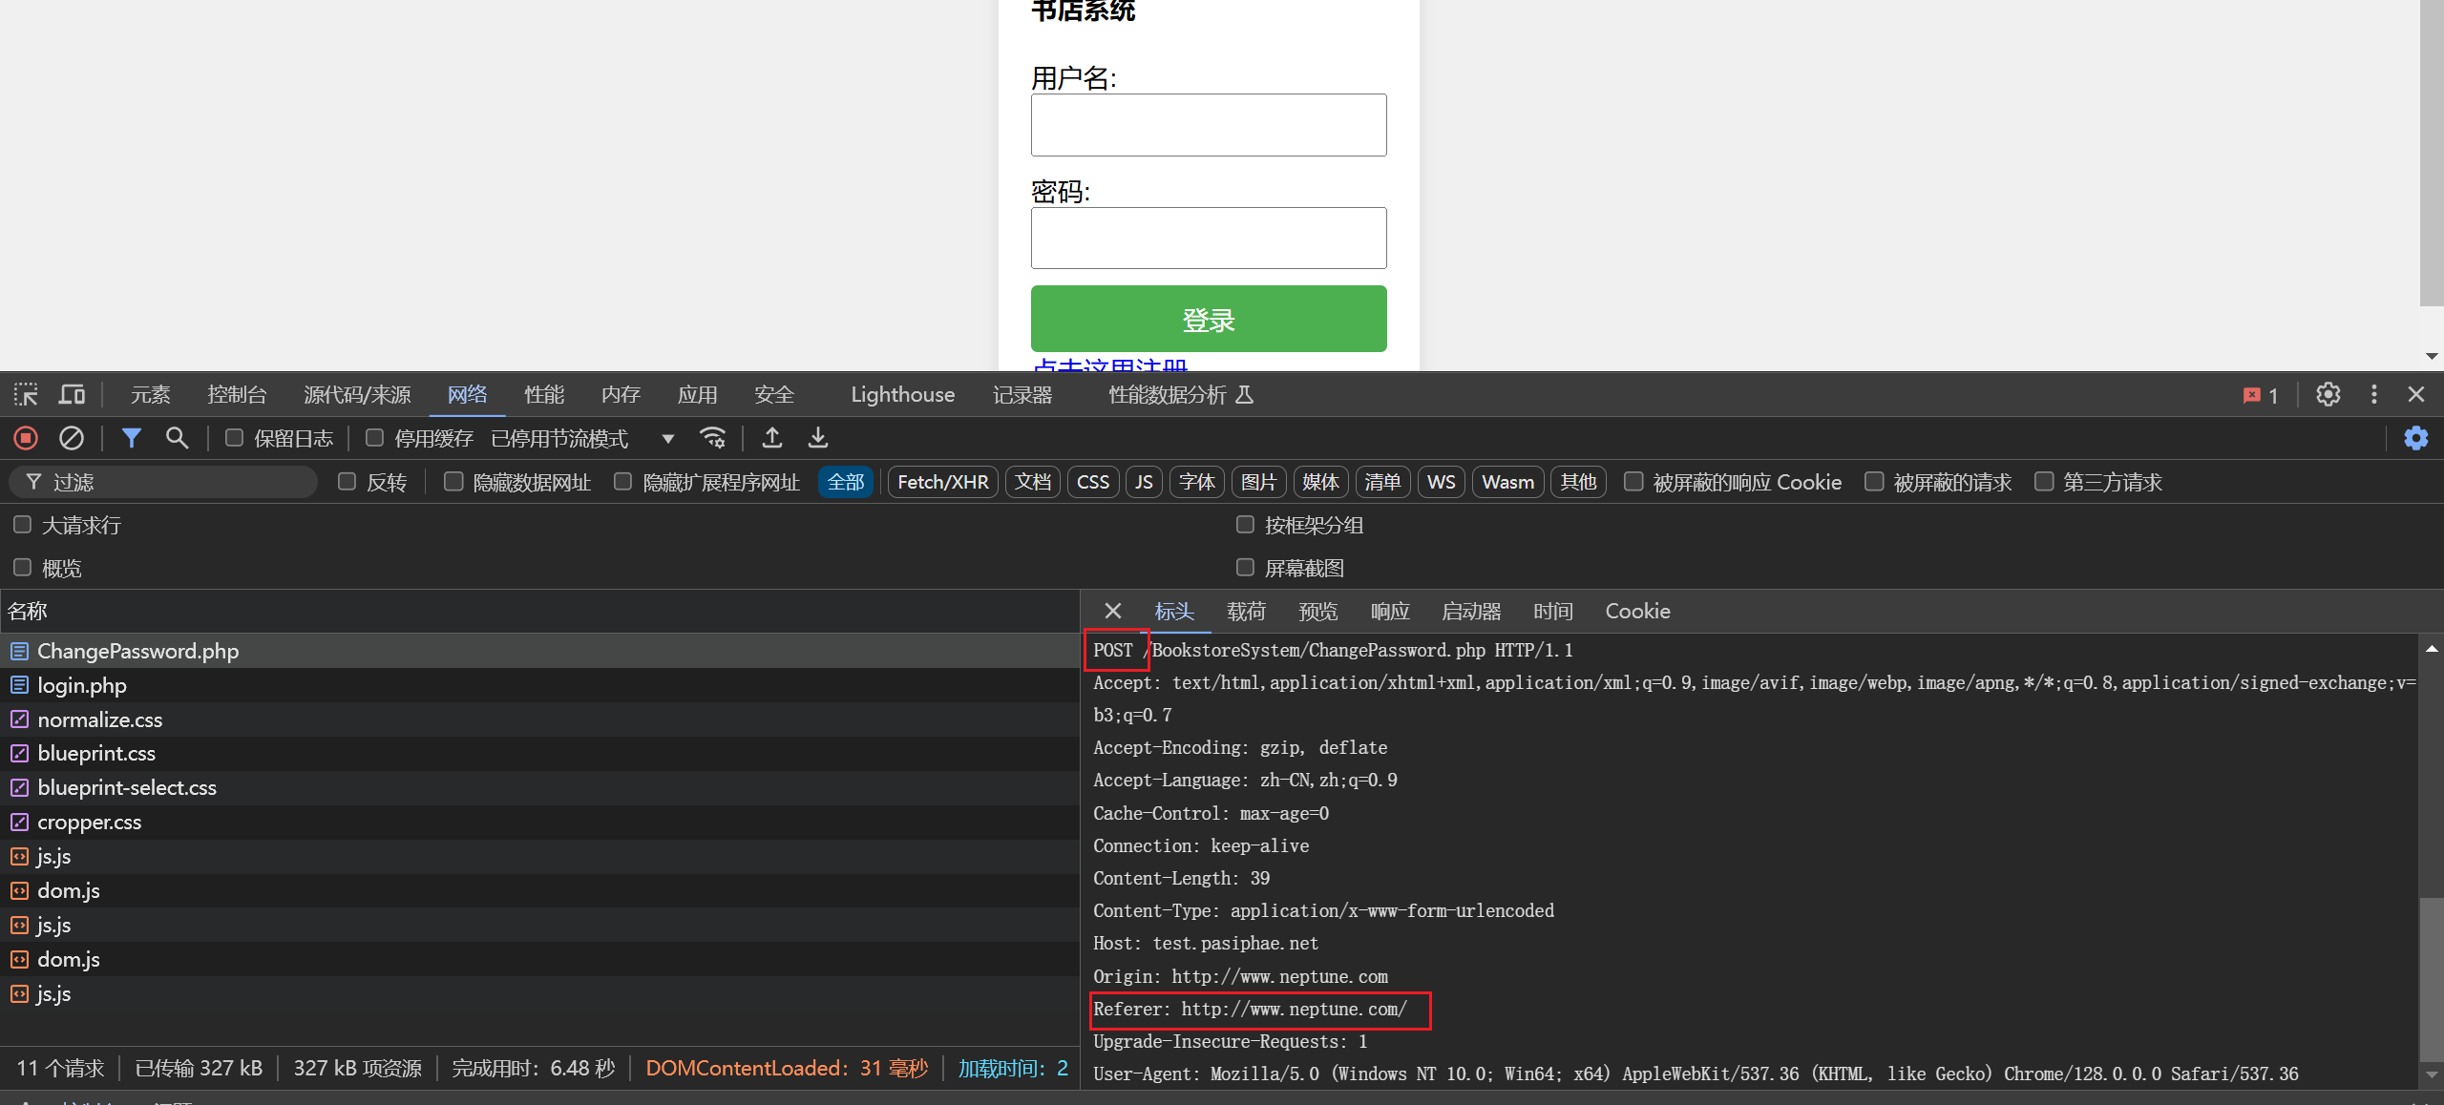Image resolution: width=2444 pixels, height=1105 pixels.
Task: Select normalize.css request
Action: coord(539,719)
